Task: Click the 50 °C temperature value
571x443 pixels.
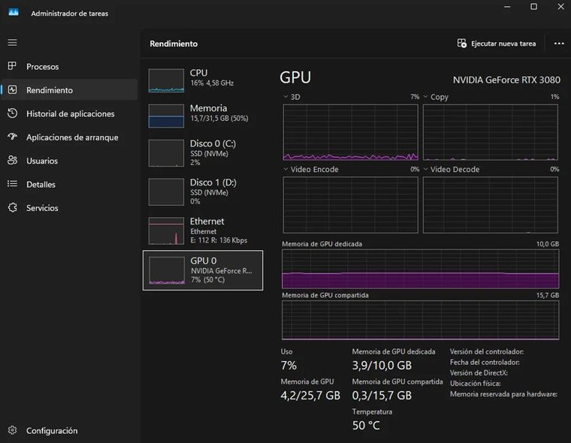Action: pos(366,425)
